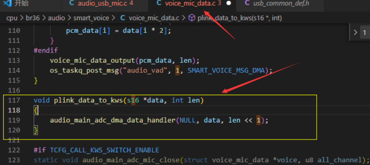Viewport: 370px width, 165px height.
Task: Click the cube symbol icon in breadcrumb
Action: click(x=192, y=18)
